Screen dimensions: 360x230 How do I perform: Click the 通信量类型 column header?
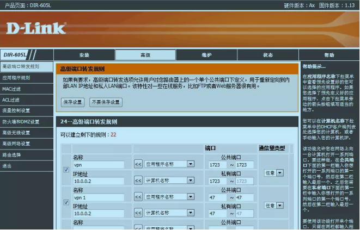coord(272,148)
